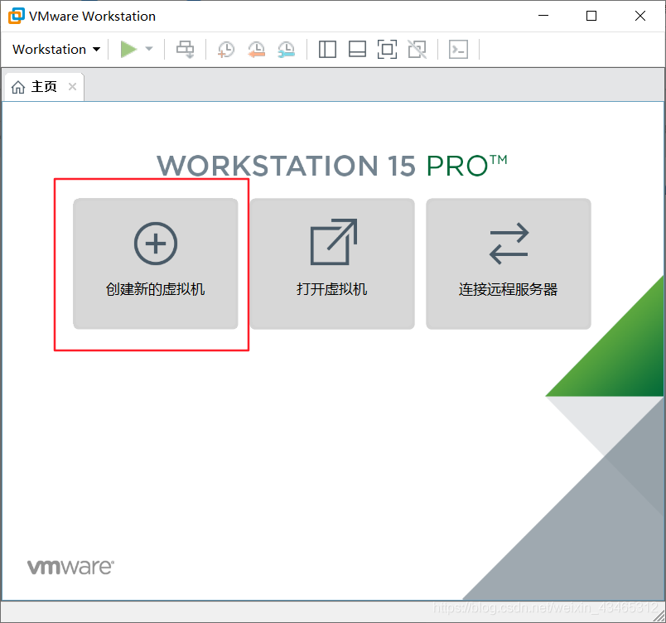Minimize the VMware Workstation window

543,16
